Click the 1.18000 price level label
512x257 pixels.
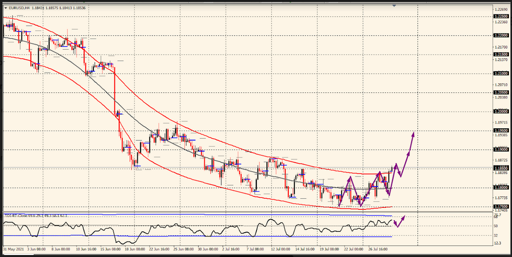(501, 187)
